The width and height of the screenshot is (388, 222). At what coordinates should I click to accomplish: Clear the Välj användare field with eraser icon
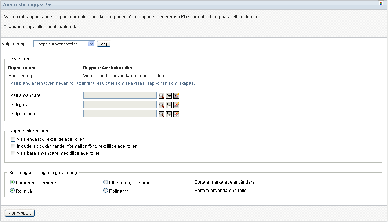[176, 96]
